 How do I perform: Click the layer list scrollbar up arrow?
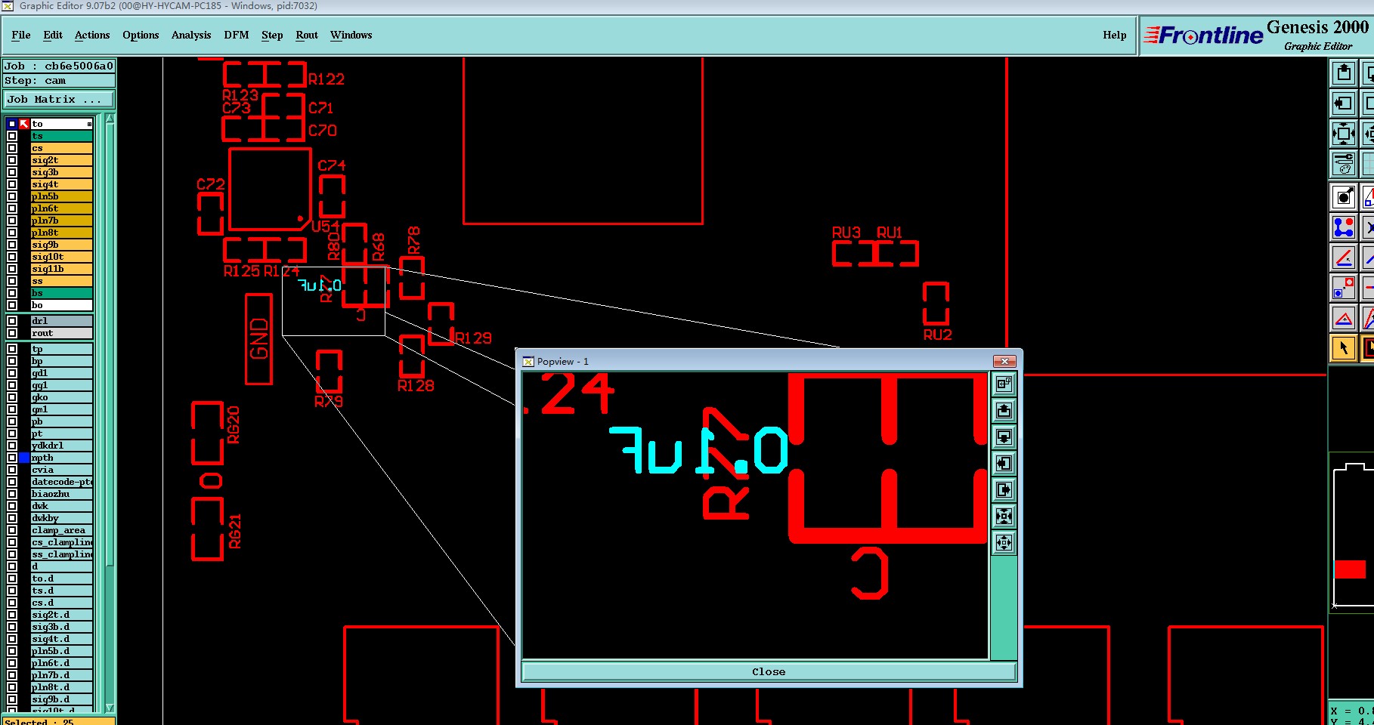[110, 118]
